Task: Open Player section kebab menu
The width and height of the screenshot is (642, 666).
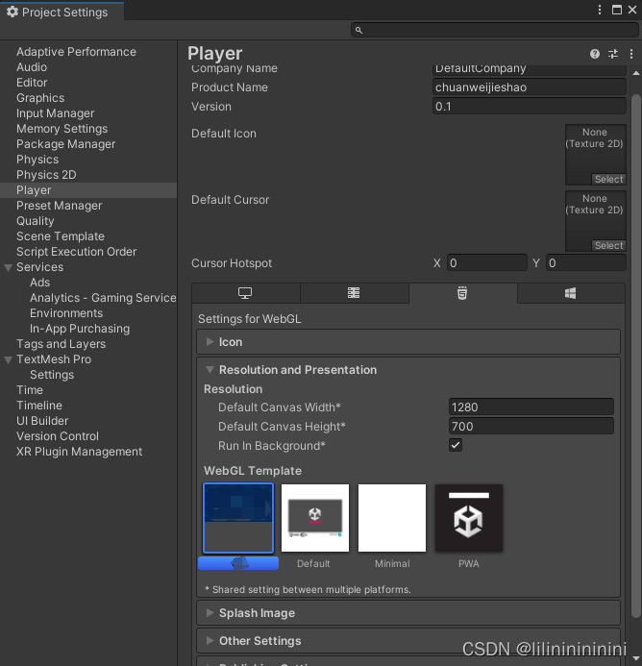Action: (x=631, y=54)
